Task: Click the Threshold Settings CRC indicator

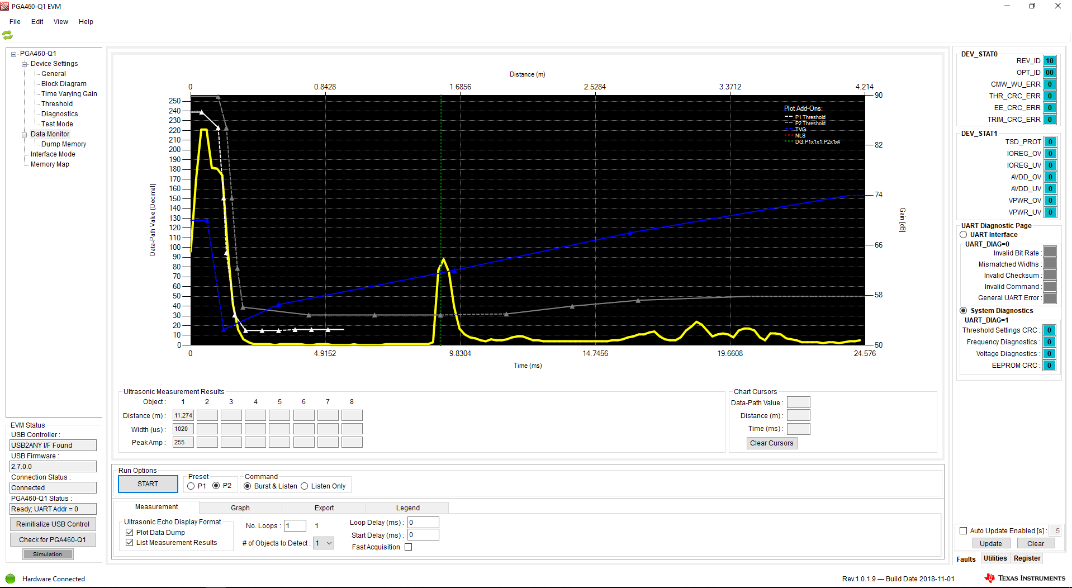Action: coord(1050,330)
